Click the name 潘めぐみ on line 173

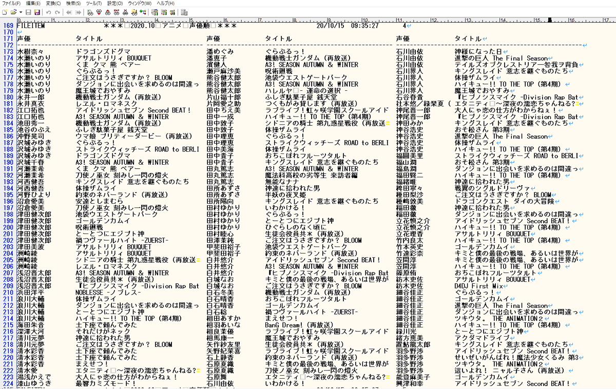(220, 52)
